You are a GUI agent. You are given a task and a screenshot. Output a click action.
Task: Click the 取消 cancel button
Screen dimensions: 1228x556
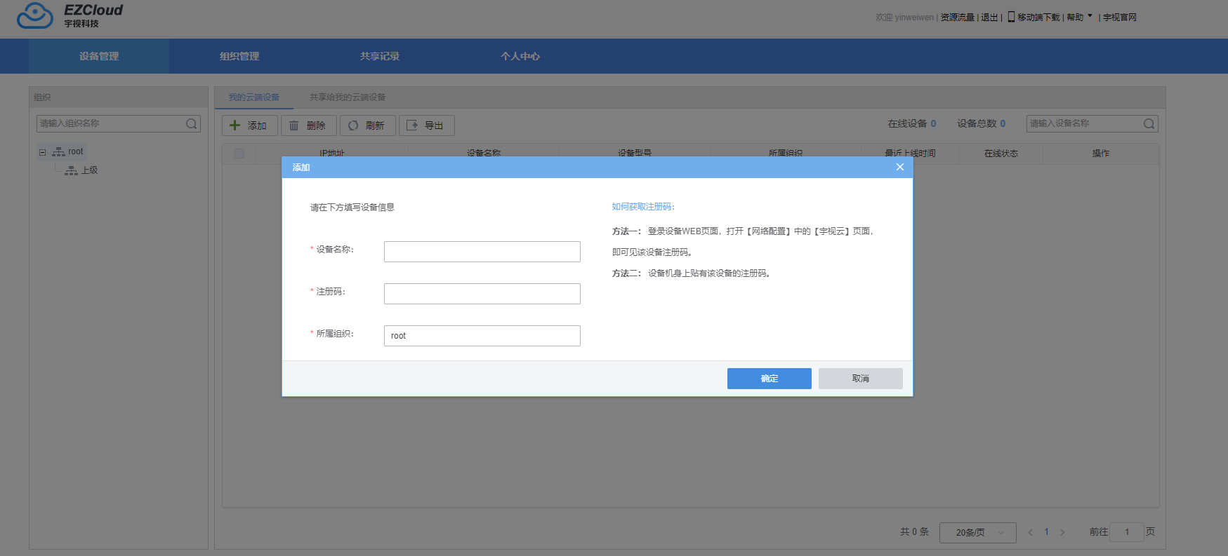click(x=860, y=379)
